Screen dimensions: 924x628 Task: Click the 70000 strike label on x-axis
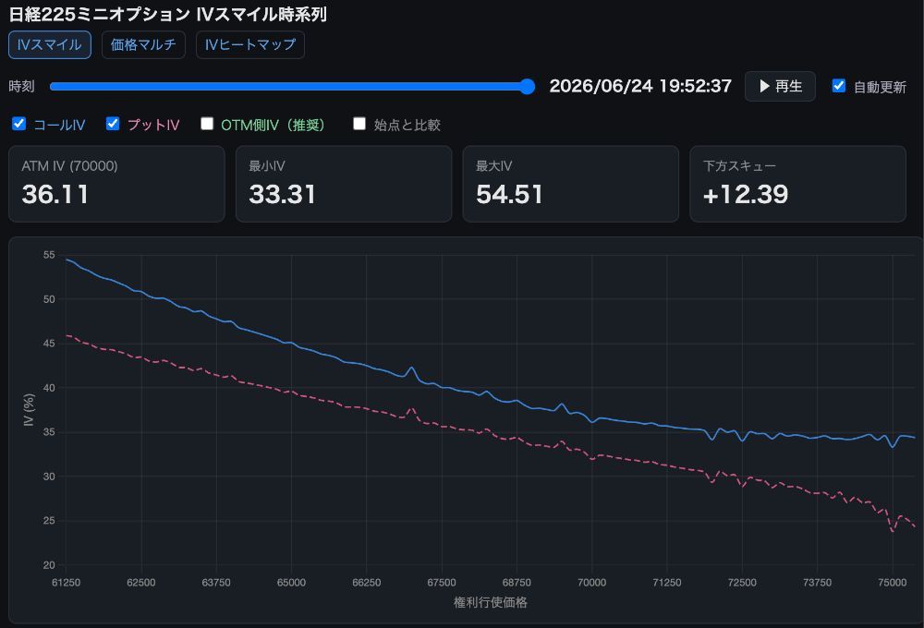coord(591,583)
